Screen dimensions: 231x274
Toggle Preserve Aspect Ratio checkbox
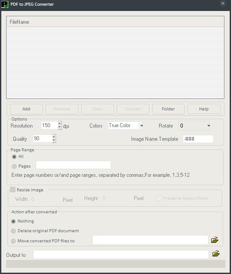pos(159,198)
